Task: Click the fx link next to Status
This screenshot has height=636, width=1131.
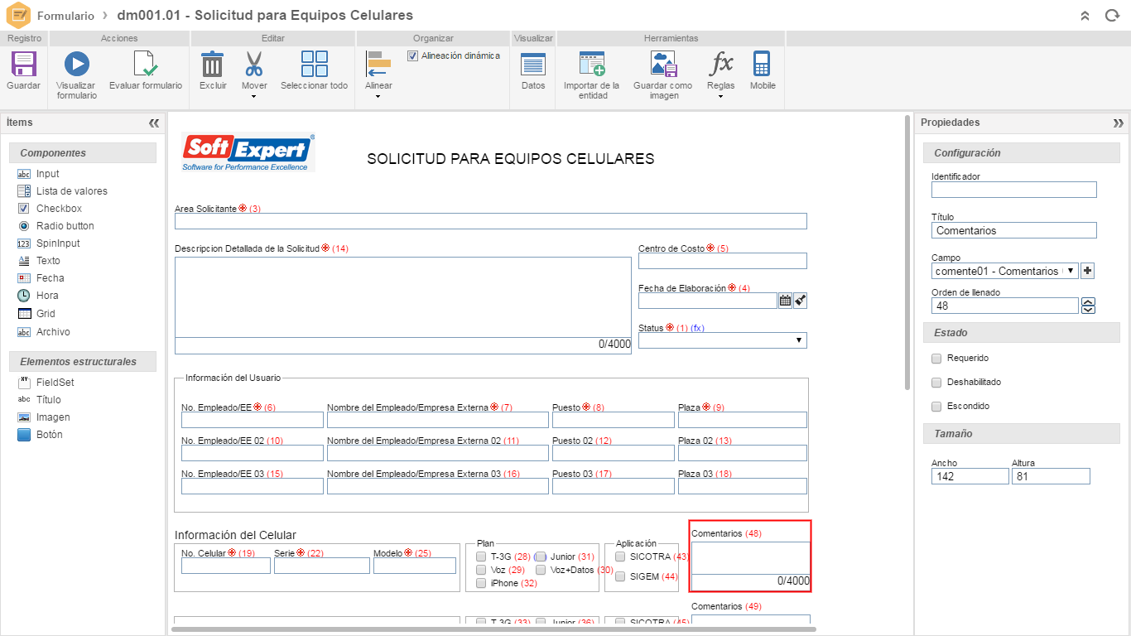Action: (697, 327)
